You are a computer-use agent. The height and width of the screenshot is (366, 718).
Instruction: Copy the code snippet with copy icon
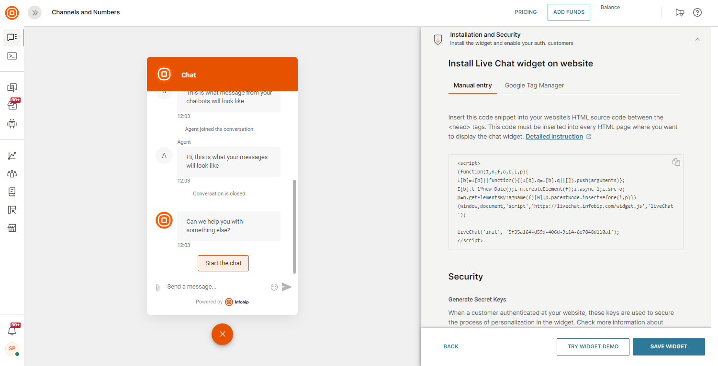point(676,162)
